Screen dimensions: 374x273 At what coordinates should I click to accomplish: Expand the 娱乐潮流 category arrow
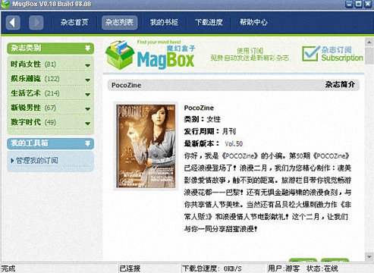[88, 80]
